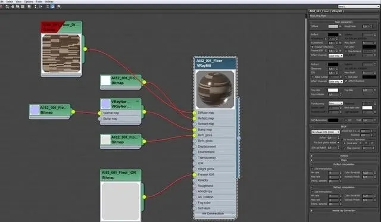Click the Diffuse map button beside swatch
Screen dimensions: 381x222
click(x=341, y=26)
